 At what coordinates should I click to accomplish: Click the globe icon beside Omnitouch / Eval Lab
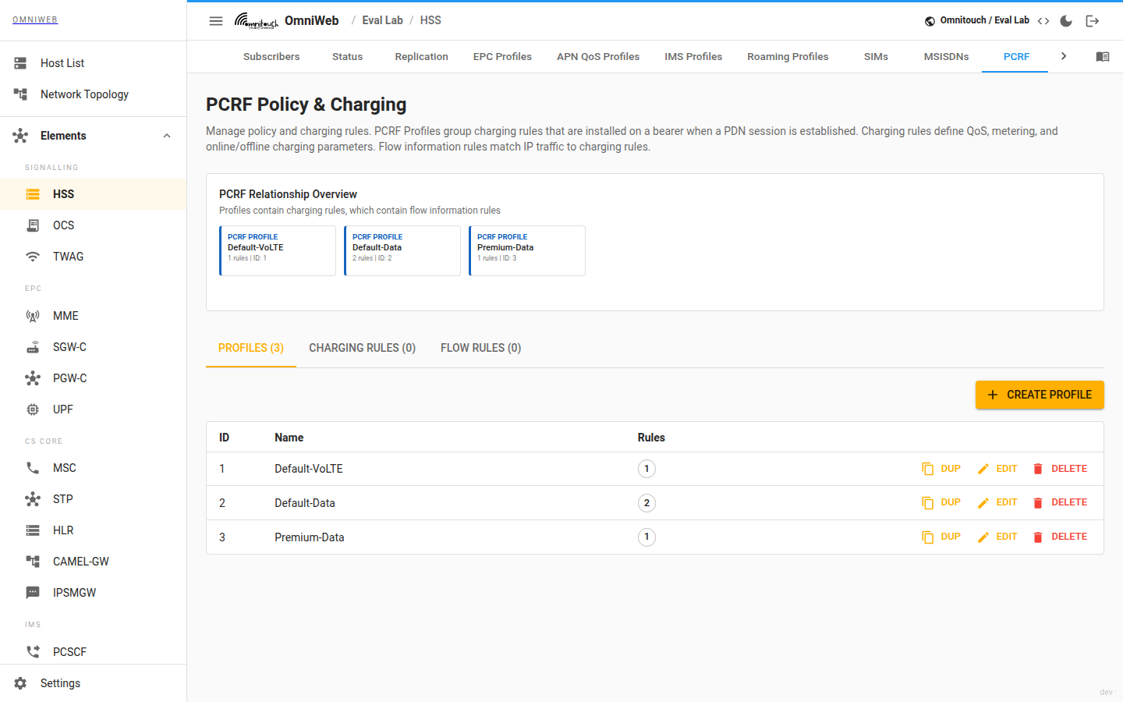(x=930, y=21)
